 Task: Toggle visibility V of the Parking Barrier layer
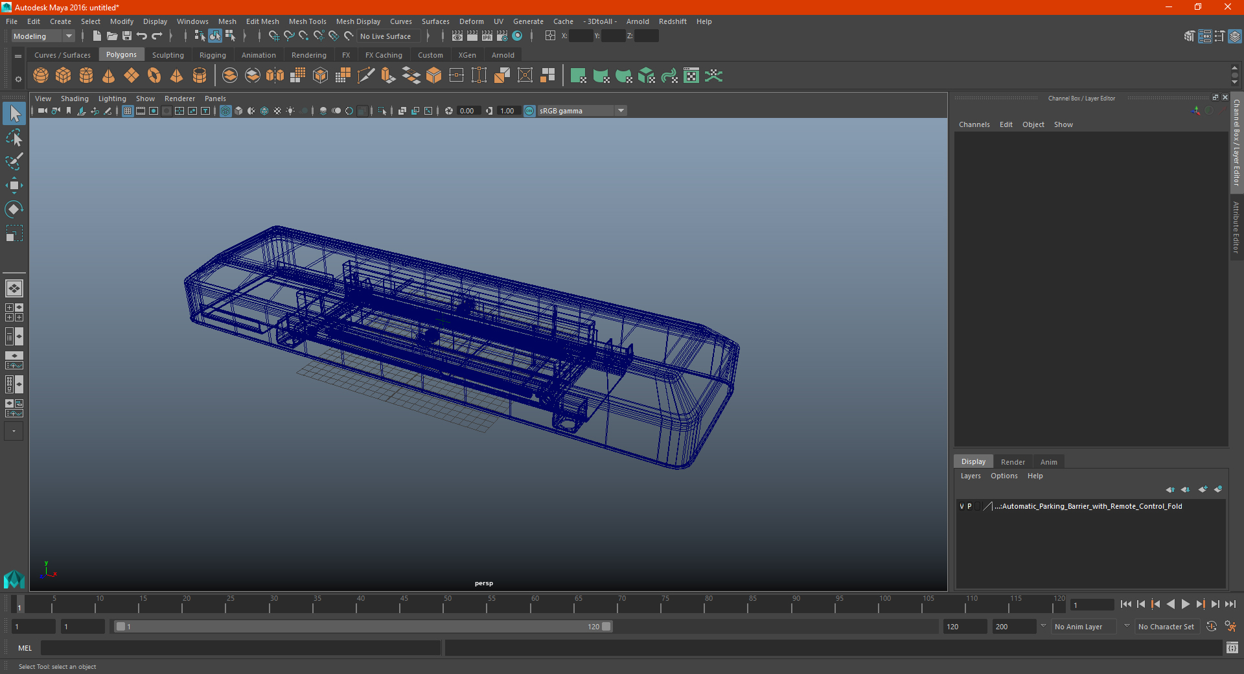point(962,507)
